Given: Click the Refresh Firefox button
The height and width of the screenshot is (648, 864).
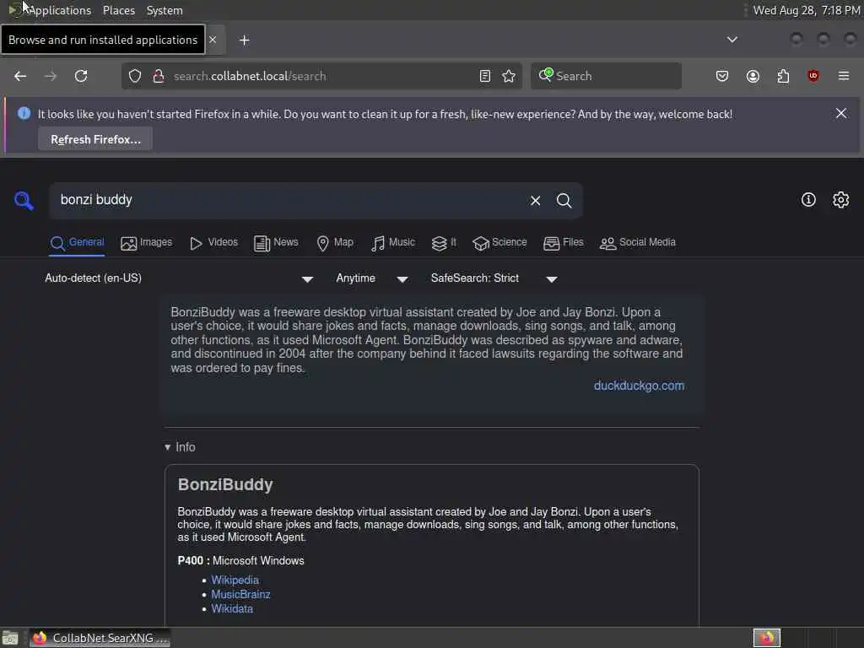Looking at the screenshot, I should tap(95, 139).
